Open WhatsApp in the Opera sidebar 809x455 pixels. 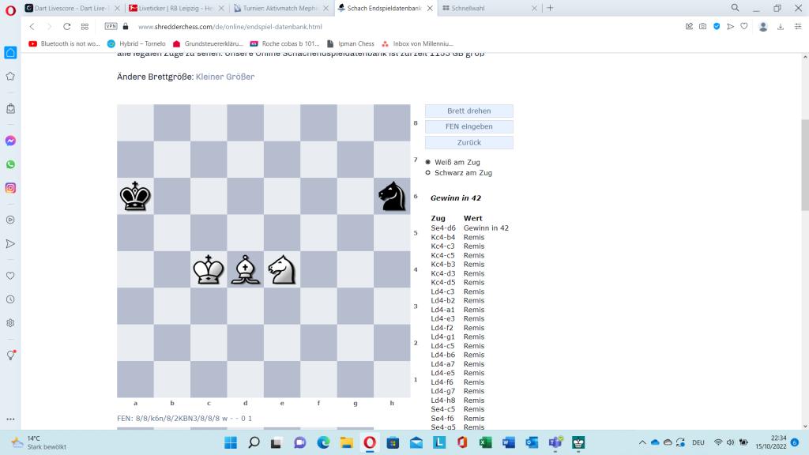[x=11, y=164]
